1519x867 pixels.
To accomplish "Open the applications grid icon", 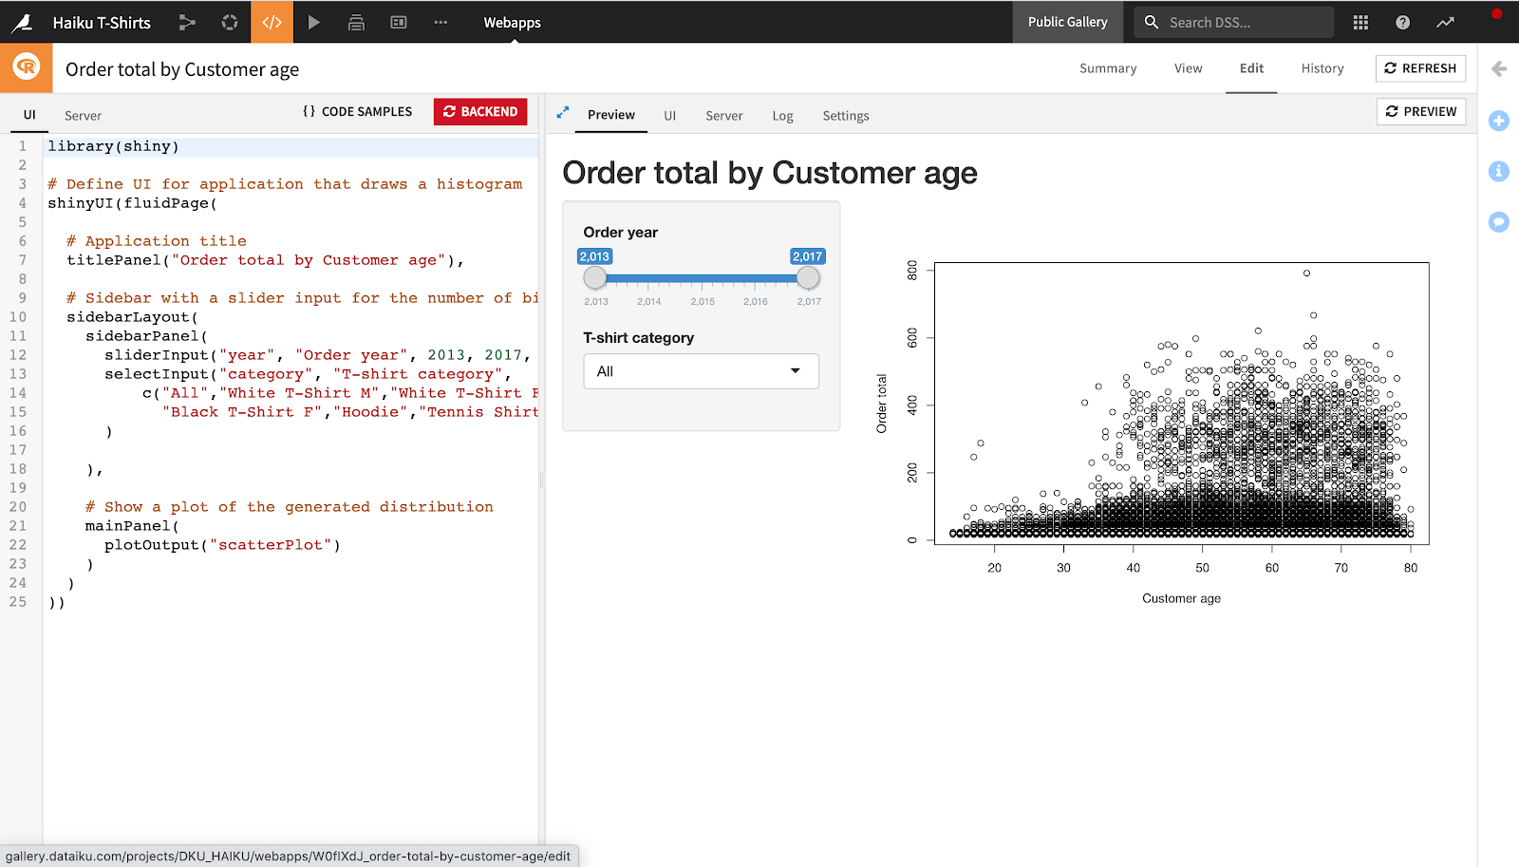I will tap(1360, 22).
